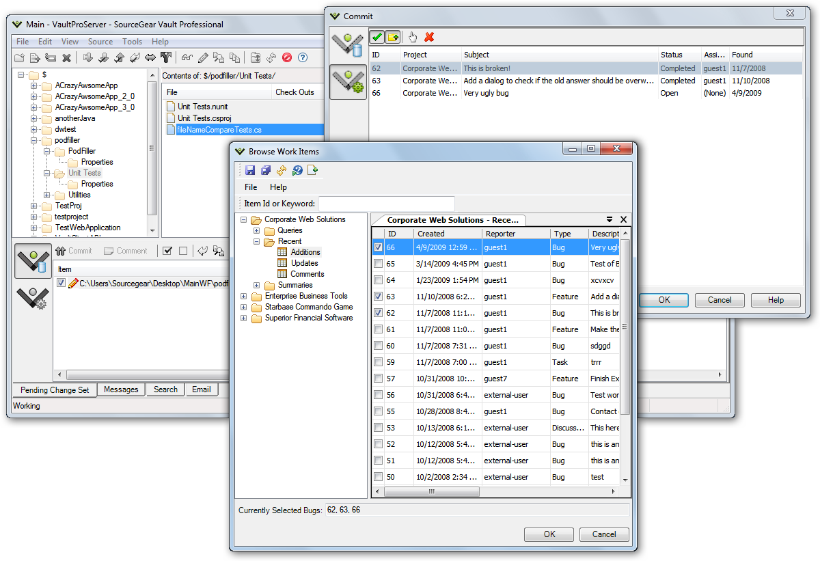Click the save floppy icon in Browse Work Items

pyautogui.click(x=250, y=170)
